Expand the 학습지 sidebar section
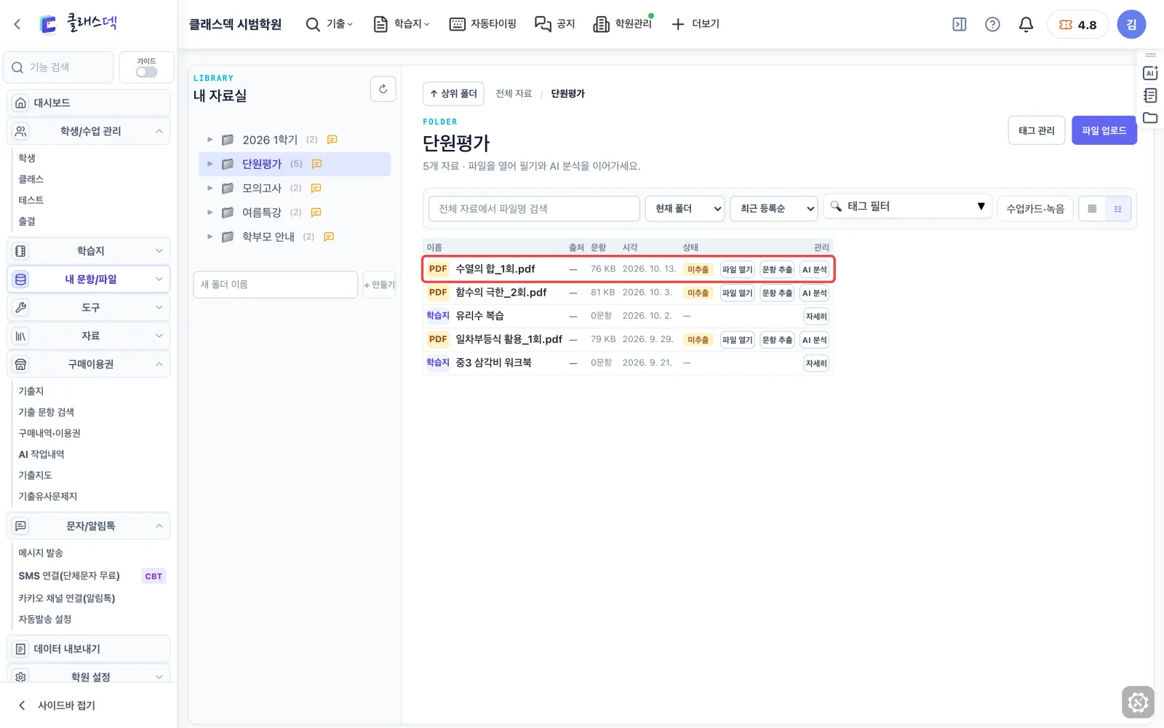 coord(89,251)
